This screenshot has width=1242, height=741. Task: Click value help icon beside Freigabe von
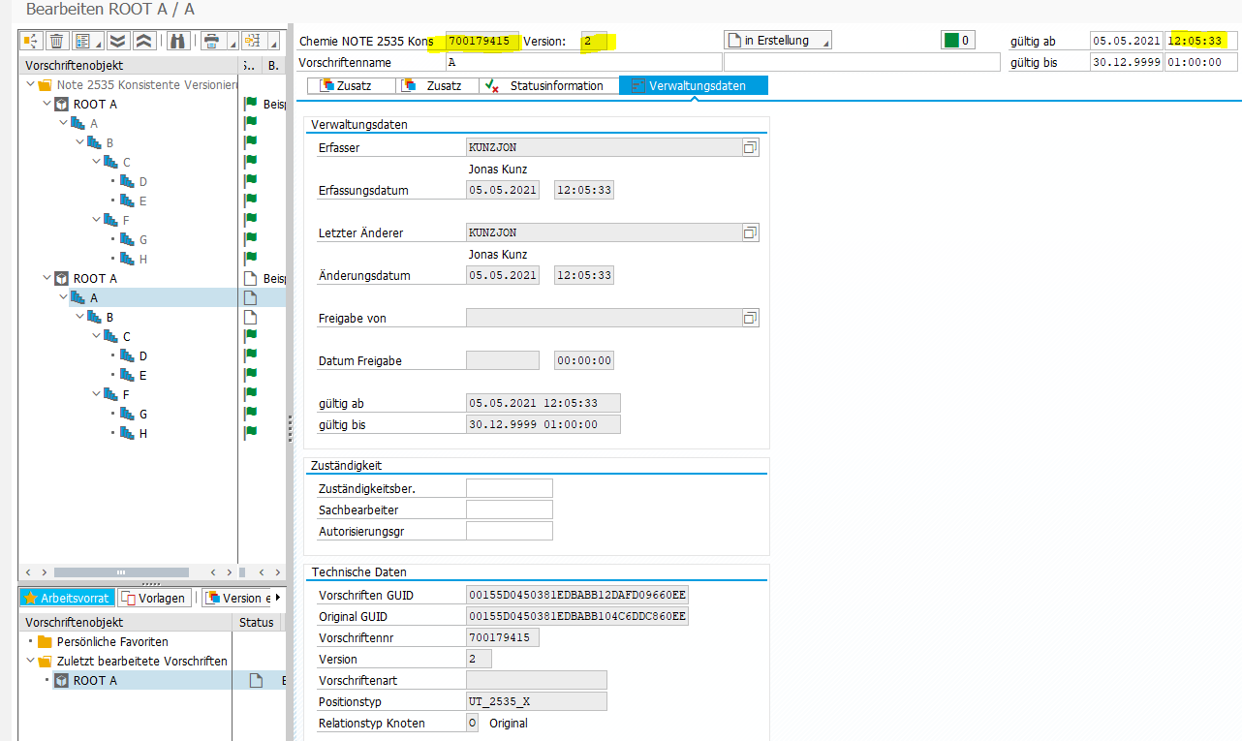(x=750, y=318)
